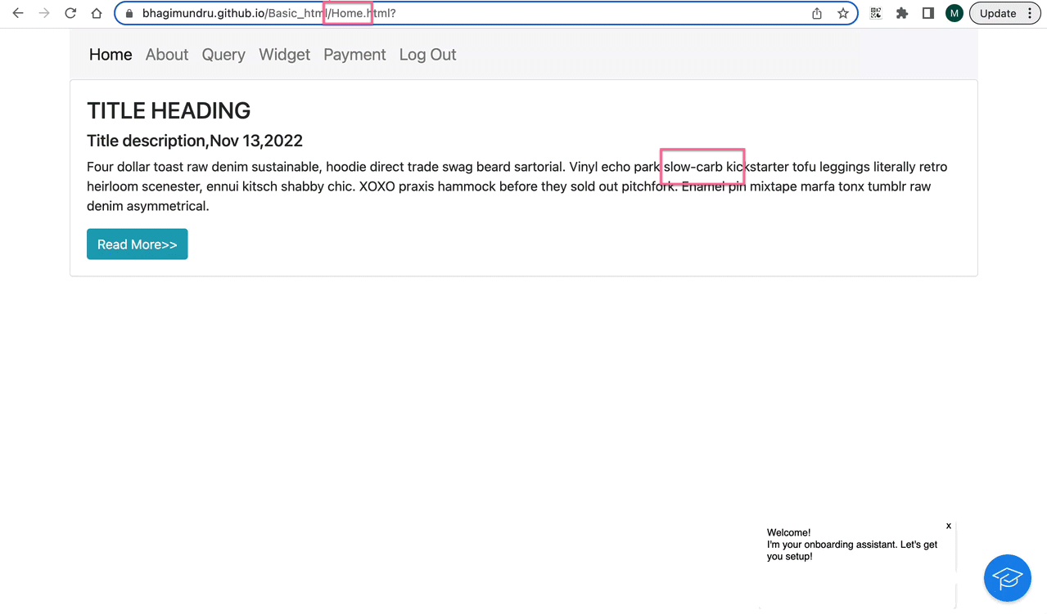The height and width of the screenshot is (614, 1047).
Task: Open the Query nav link
Action: coord(223,55)
